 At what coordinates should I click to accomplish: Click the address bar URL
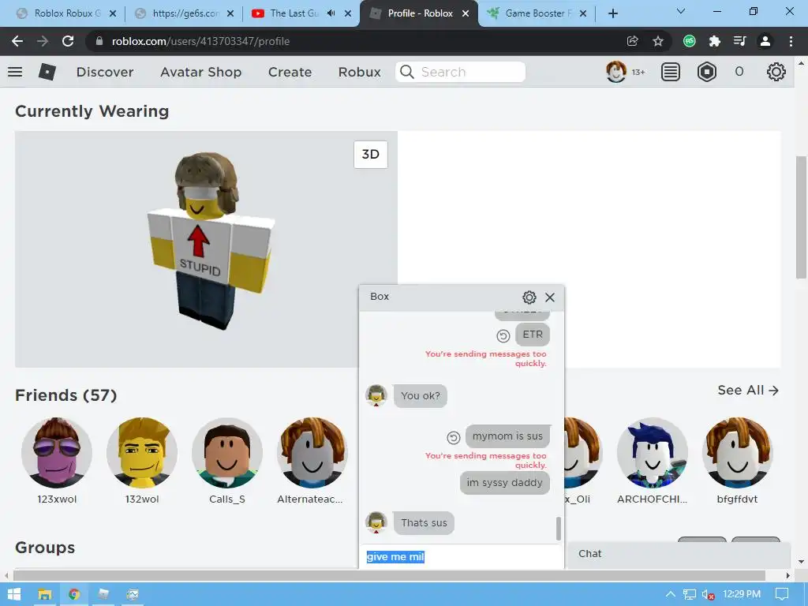click(x=200, y=41)
